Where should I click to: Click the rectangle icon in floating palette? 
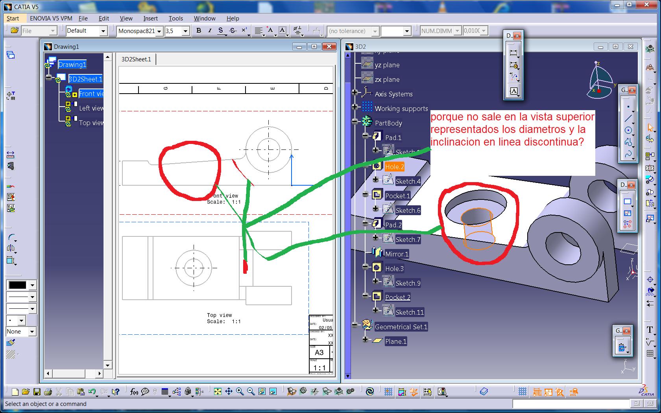(x=628, y=202)
